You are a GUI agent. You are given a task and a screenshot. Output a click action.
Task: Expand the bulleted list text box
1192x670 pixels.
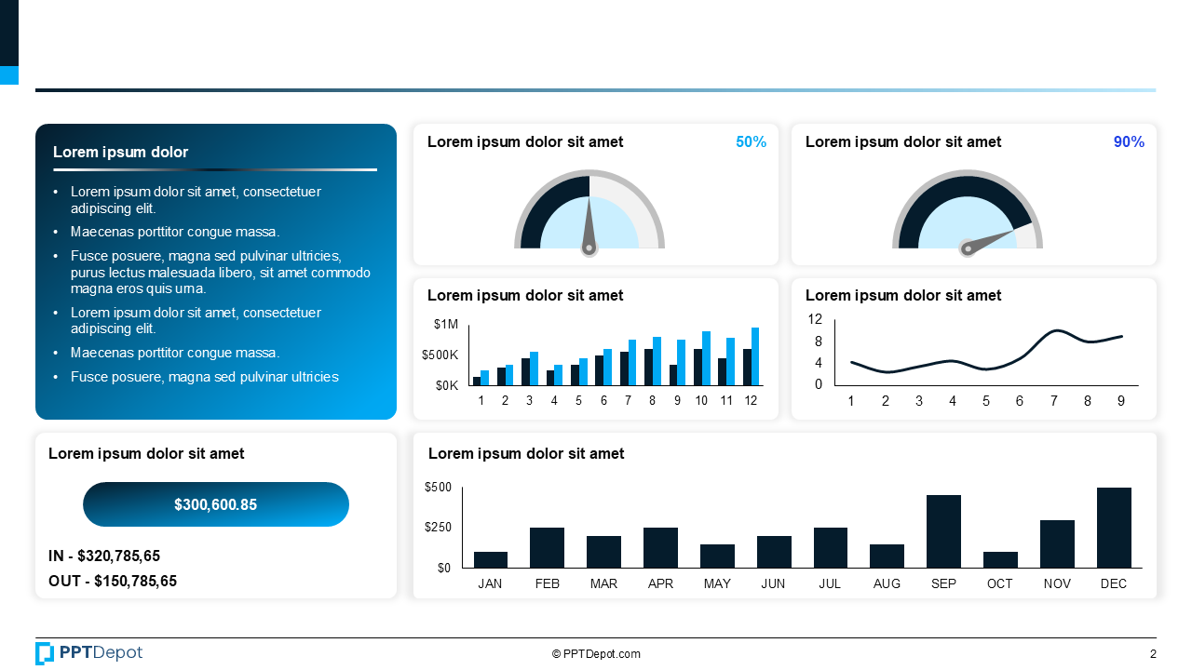tap(215, 284)
